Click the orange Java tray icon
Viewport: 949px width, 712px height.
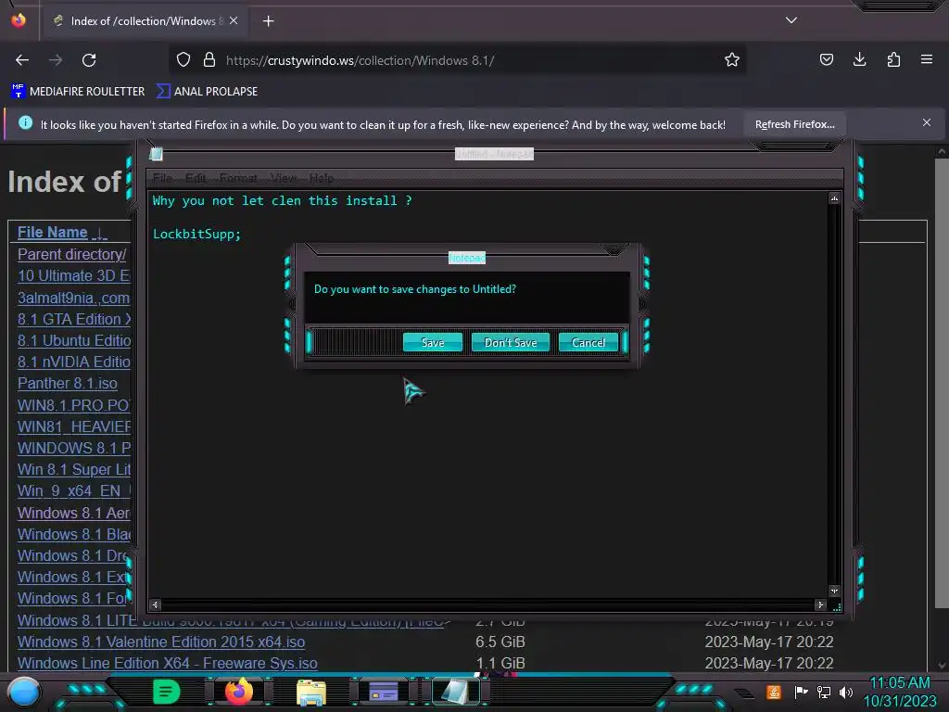(x=774, y=692)
